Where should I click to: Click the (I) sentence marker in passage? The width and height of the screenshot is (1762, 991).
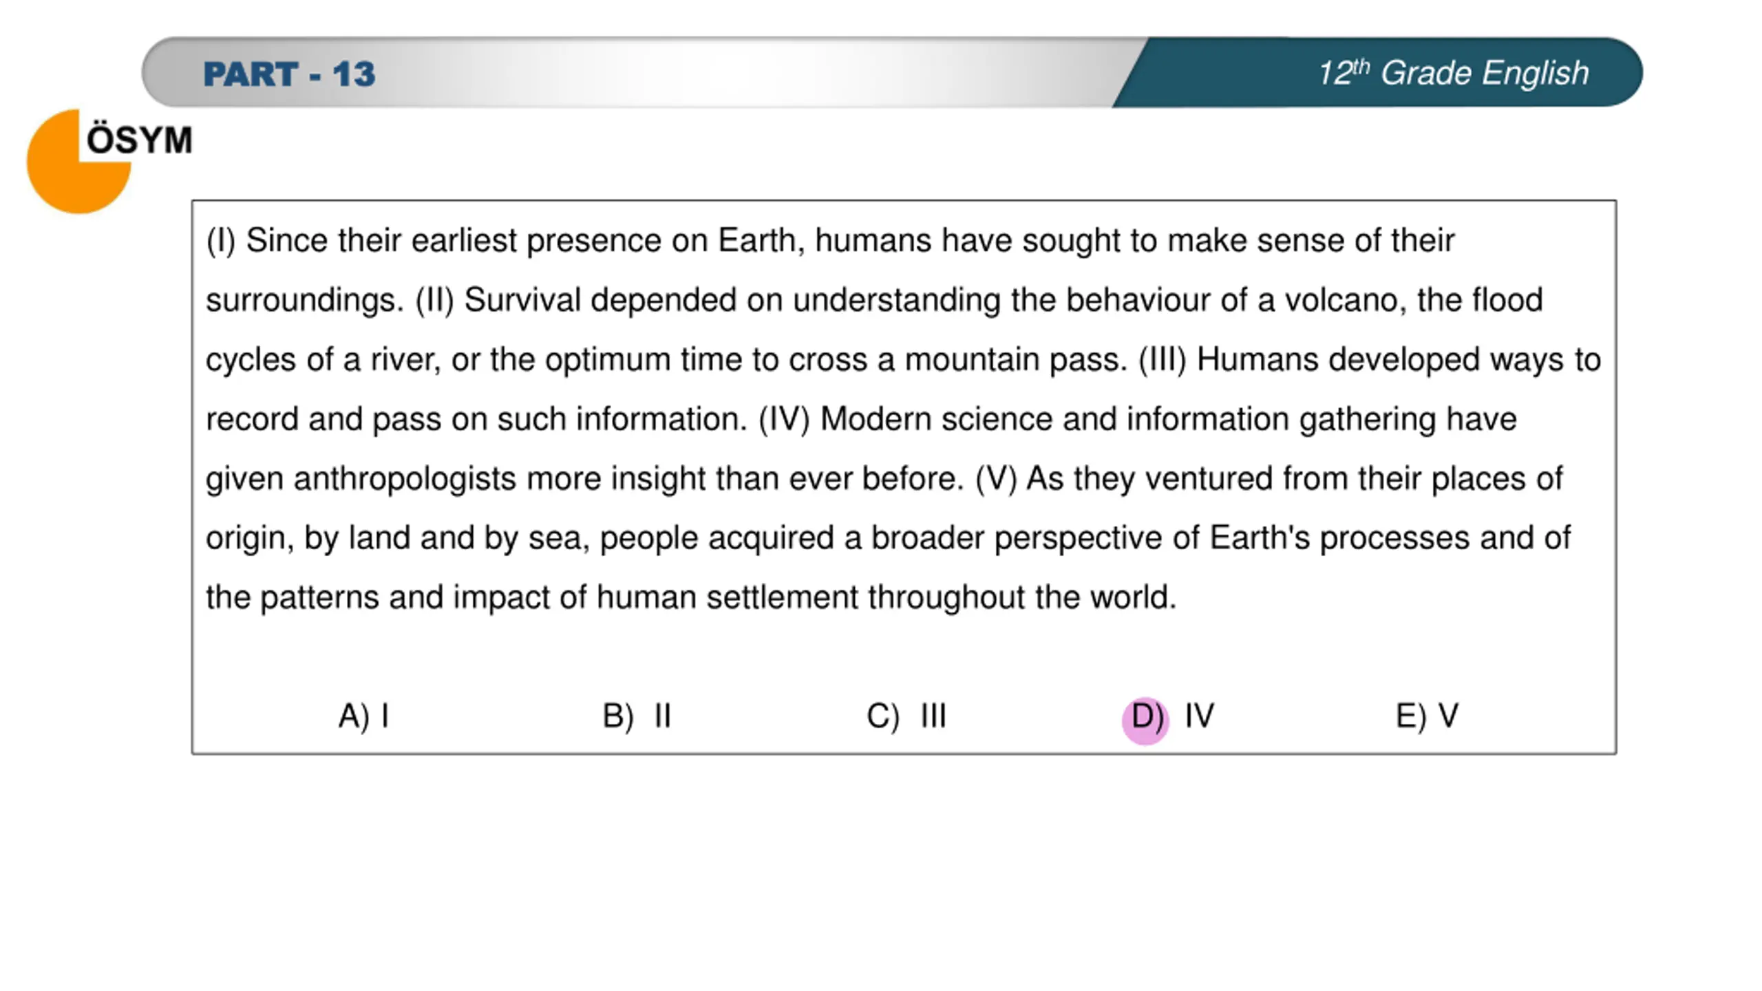click(x=220, y=241)
